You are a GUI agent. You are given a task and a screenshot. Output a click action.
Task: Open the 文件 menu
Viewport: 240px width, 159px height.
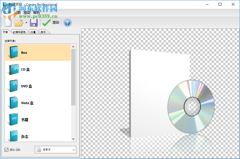coord(7,13)
